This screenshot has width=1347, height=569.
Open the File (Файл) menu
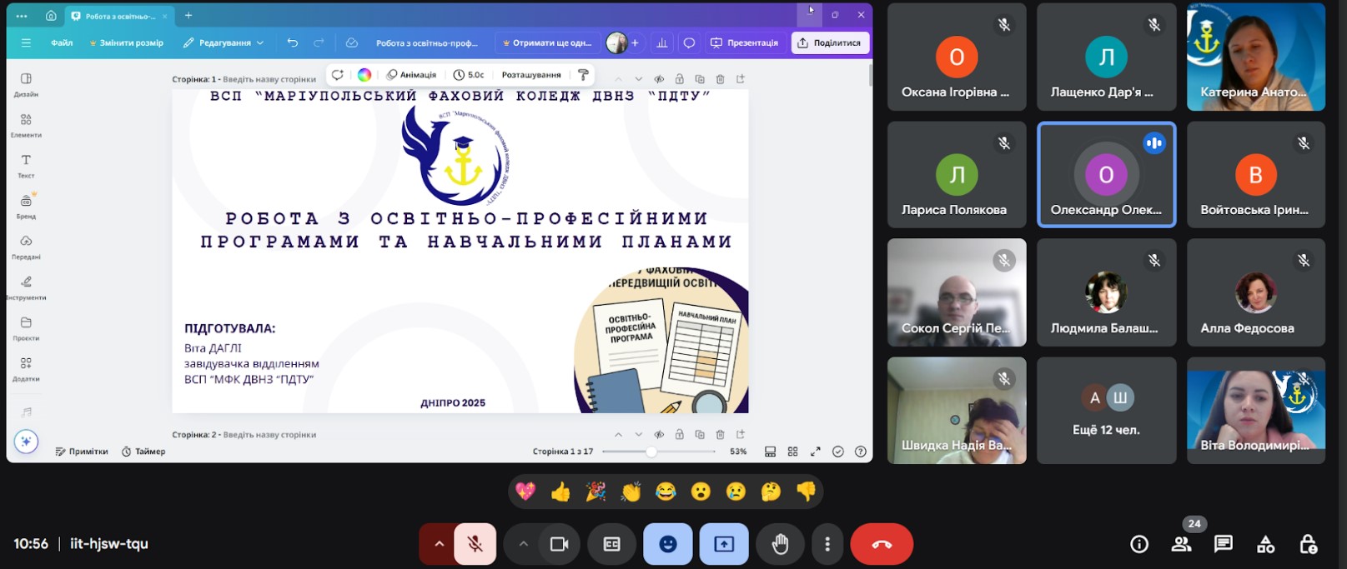62,42
